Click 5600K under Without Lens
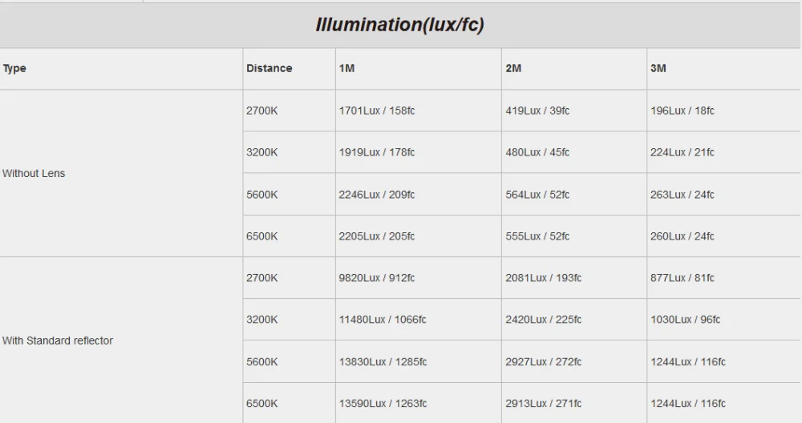The height and width of the screenshot is (423, 802). click(x=262, y=194)
